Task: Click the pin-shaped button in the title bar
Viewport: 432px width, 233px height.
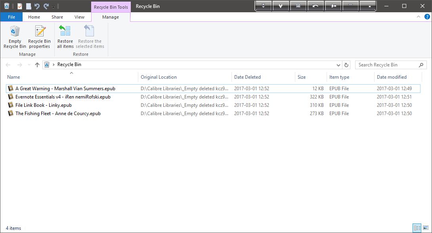Action: click(333, 6)
